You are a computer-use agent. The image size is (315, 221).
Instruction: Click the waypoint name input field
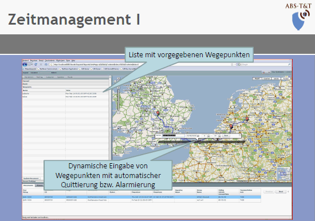tap(173, 136)
